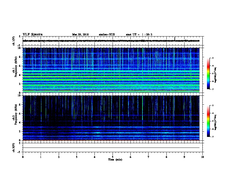Click tick label "1" on the Time axis
The width and height of the screenshot is (228, 176).
pyautogui.click(x=41, y=157)
